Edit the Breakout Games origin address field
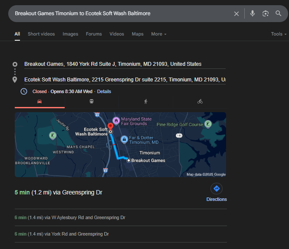This screenshot has height=249, width=289. pos(125,64)
